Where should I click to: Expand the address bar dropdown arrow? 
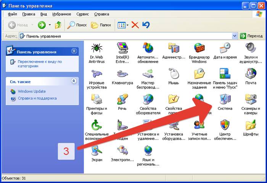[x=235, y=36]
